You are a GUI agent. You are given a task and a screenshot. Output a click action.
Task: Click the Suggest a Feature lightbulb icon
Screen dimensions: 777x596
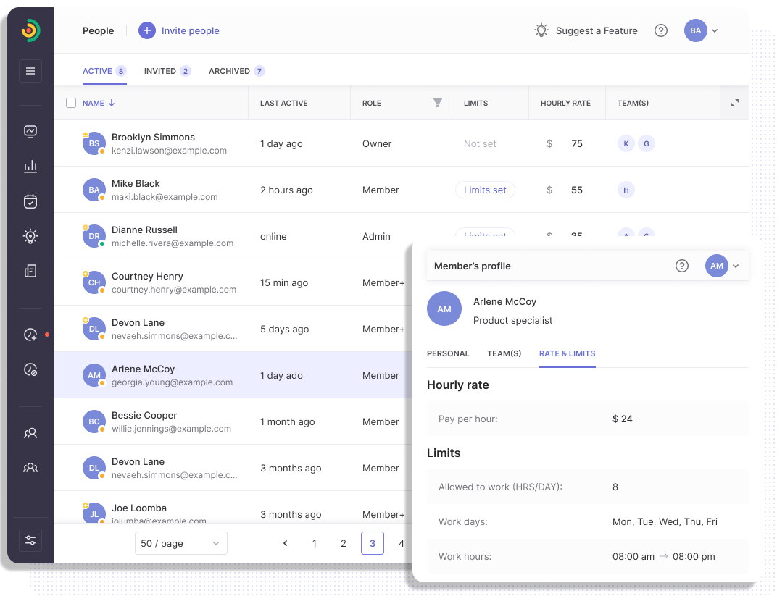[541, 30]
